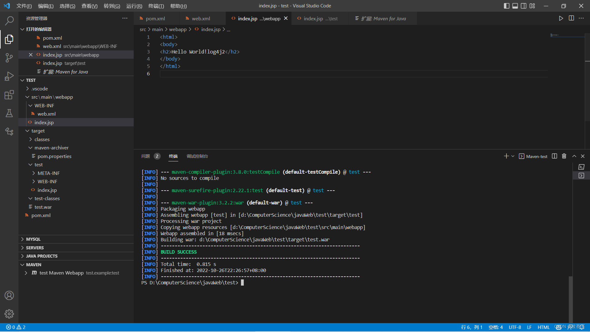The height and width of the screenshot is (332, 590).
Task: Expand test Maven Webapp project node
Action: 26,273
